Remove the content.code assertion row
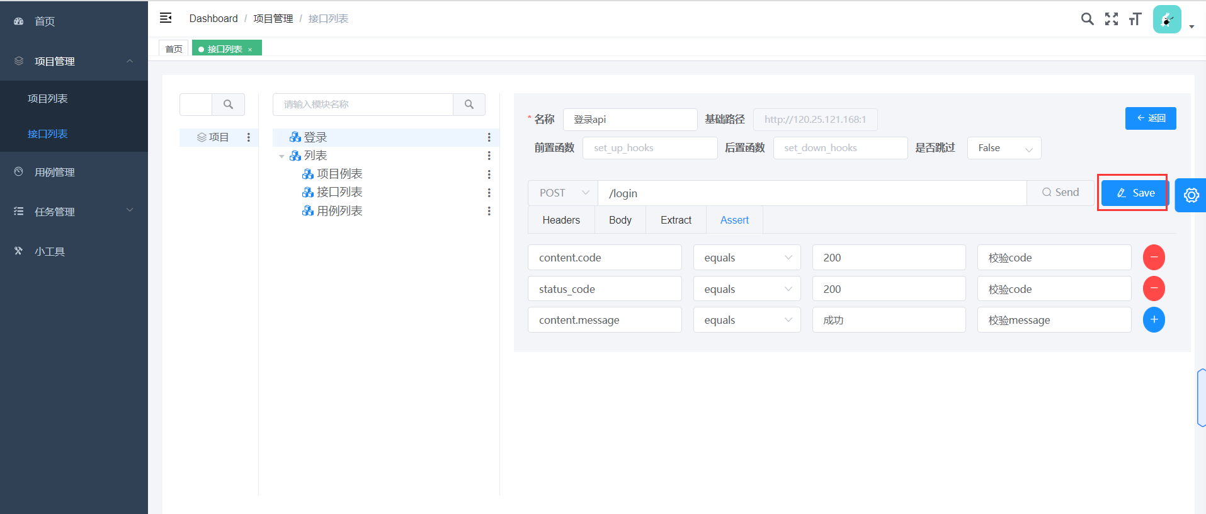This screenshot has height=514, width=1206. (1154, 257)
